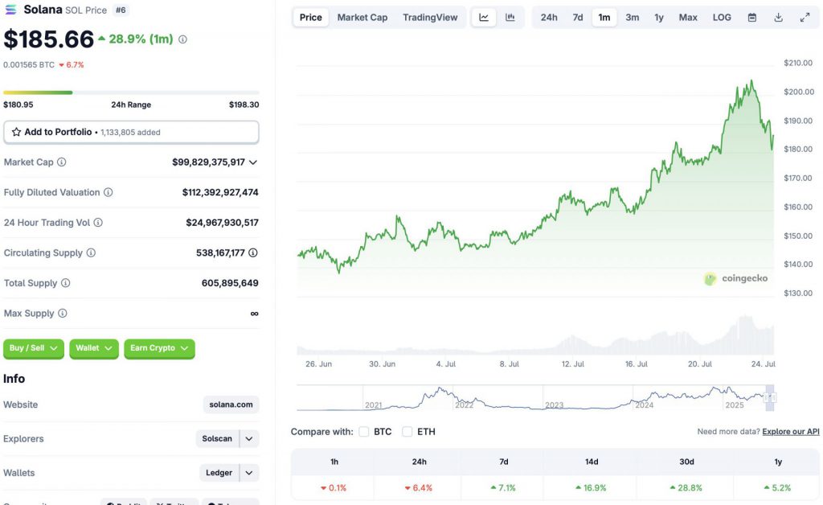Open the solana.com website link

pos(231,404)
